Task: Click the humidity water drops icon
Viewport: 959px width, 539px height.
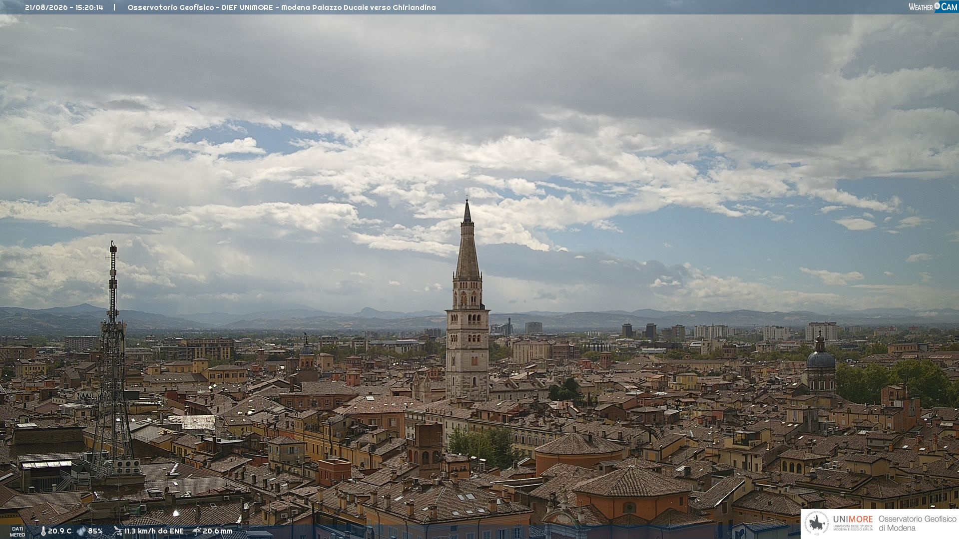Action: (x=81, y=531)
